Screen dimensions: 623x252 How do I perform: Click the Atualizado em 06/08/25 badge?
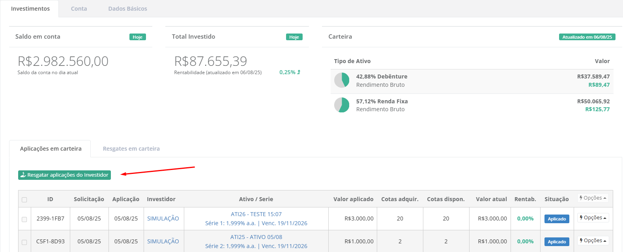[587, 37]
